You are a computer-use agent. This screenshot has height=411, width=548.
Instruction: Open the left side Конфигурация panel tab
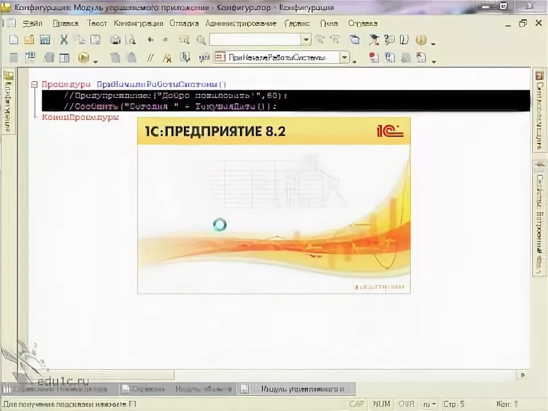tap(9, 102)
